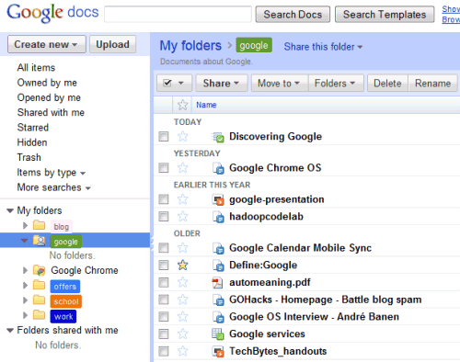This screenshot has width=460, height=362.
Task: Tick the checkbox for Define:Google
Action: tap(164, 265)
